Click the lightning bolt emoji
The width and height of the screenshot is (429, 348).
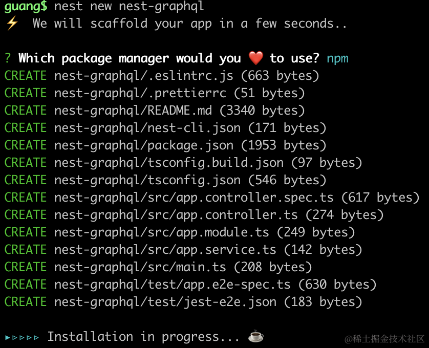pyautogui.click(x=11, y=24)
